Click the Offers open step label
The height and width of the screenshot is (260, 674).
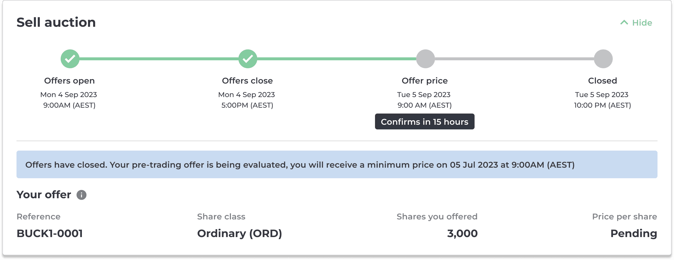pos(70,81)
